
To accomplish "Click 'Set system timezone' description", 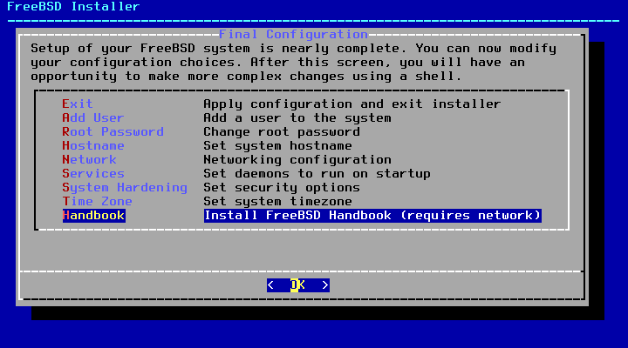I will (x=277, y=201).
